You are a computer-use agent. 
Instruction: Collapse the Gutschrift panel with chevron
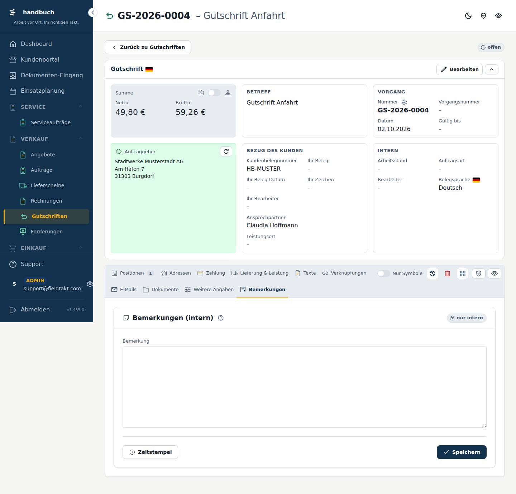[492, 69]
